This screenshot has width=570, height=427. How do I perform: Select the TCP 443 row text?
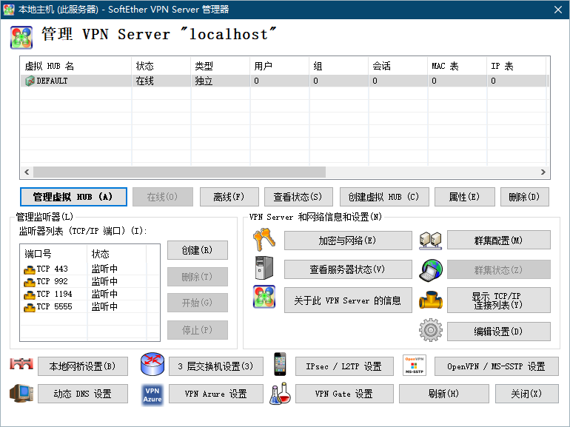click(52, 269)
